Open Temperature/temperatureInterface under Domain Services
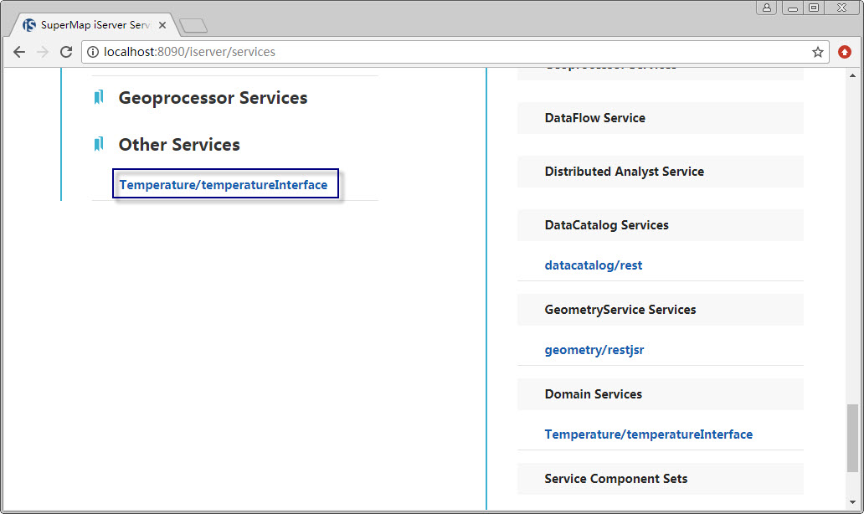This screenshot has height=514, width=864. (x=648, y=434)
